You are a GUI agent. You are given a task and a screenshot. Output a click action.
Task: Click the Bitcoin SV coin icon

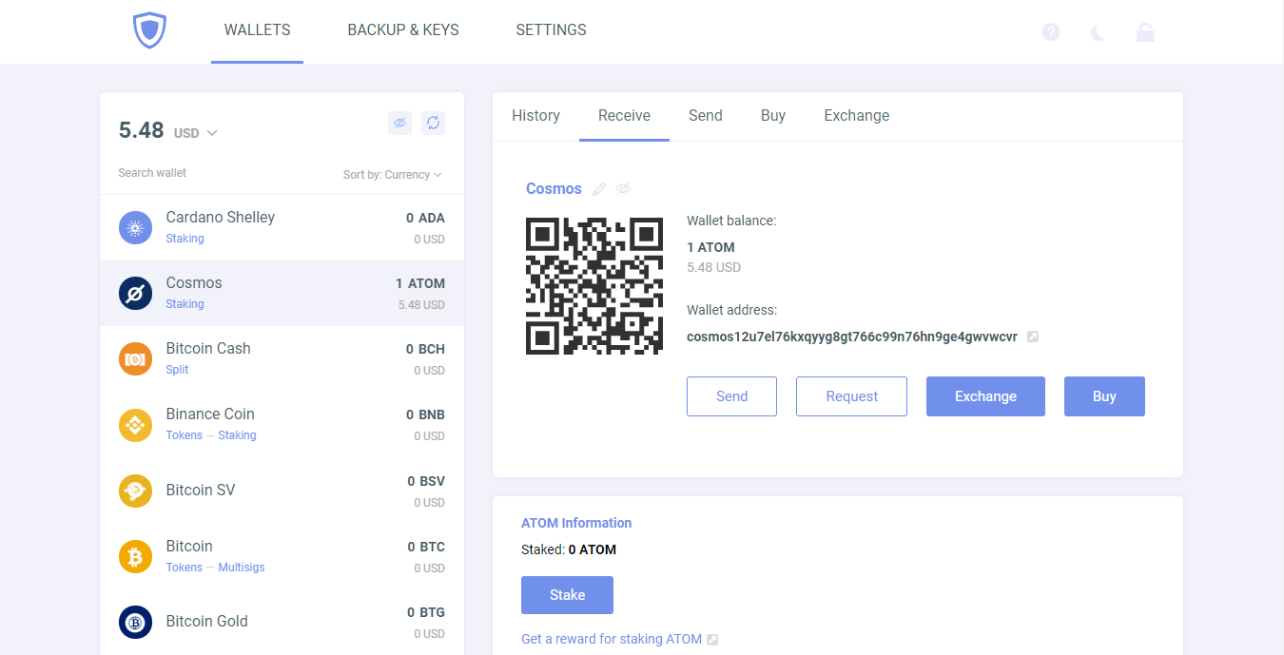135,491
